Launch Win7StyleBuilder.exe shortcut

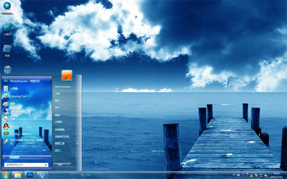27,142
